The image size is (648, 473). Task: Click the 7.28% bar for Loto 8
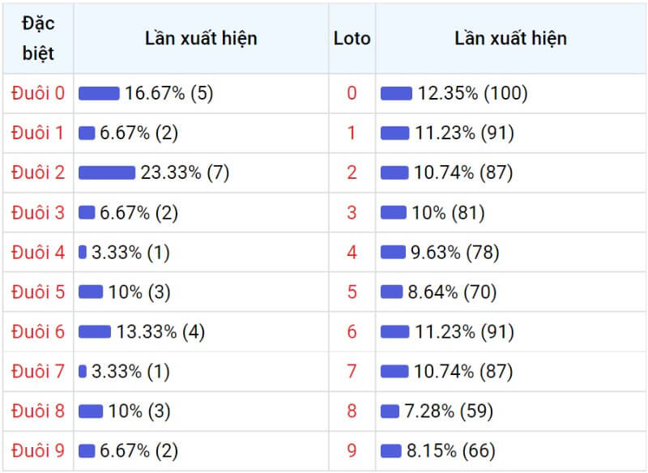390,411
